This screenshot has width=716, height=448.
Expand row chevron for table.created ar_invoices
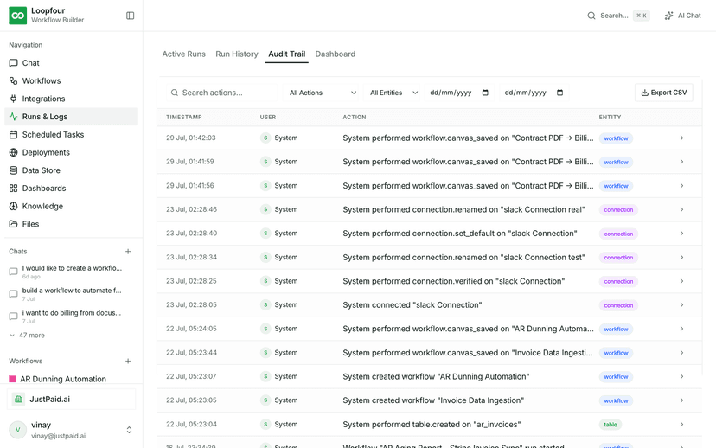click(681, 425)
